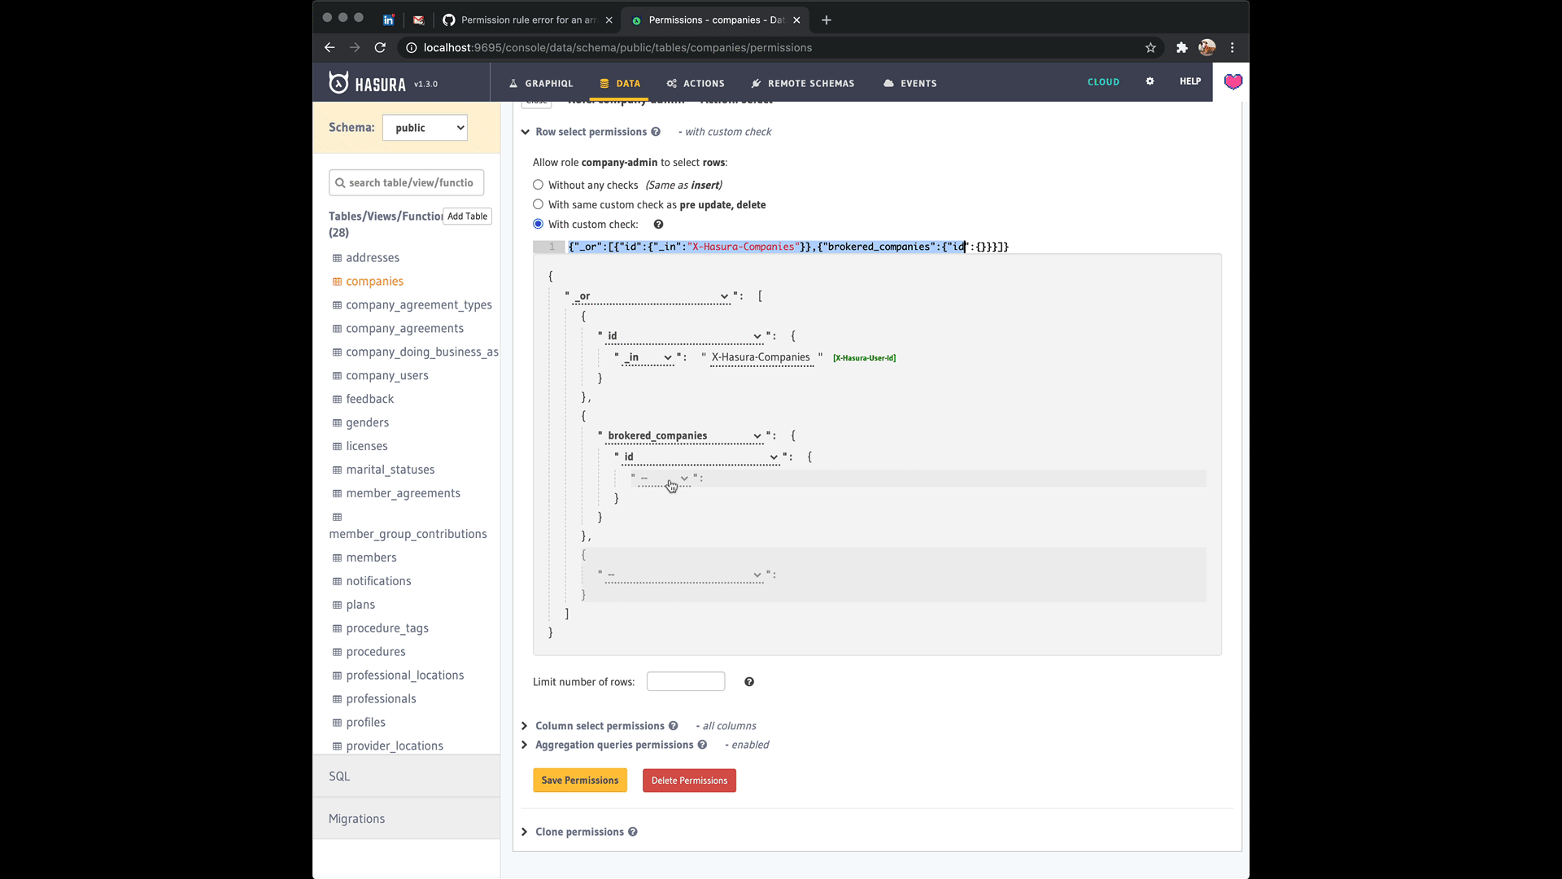Click the help tooltip beside With custom check

pos(658,224)
